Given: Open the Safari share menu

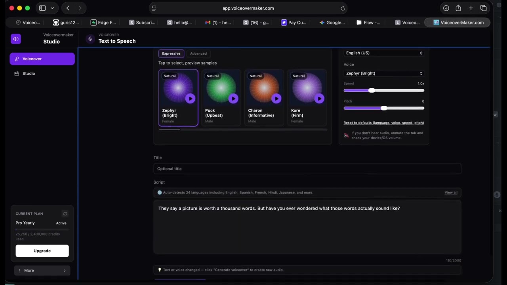Looking at the screenshot, I should pyautogui.click(x=458, y=8).
